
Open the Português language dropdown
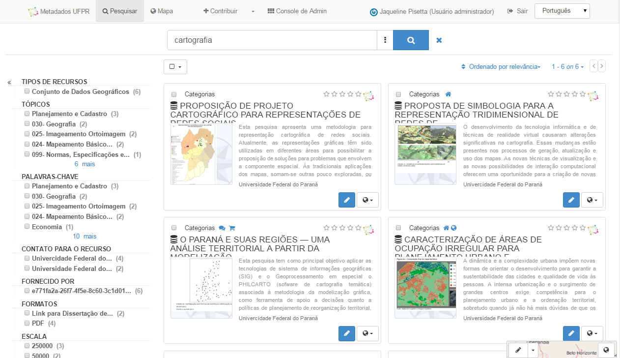point(562,11)
